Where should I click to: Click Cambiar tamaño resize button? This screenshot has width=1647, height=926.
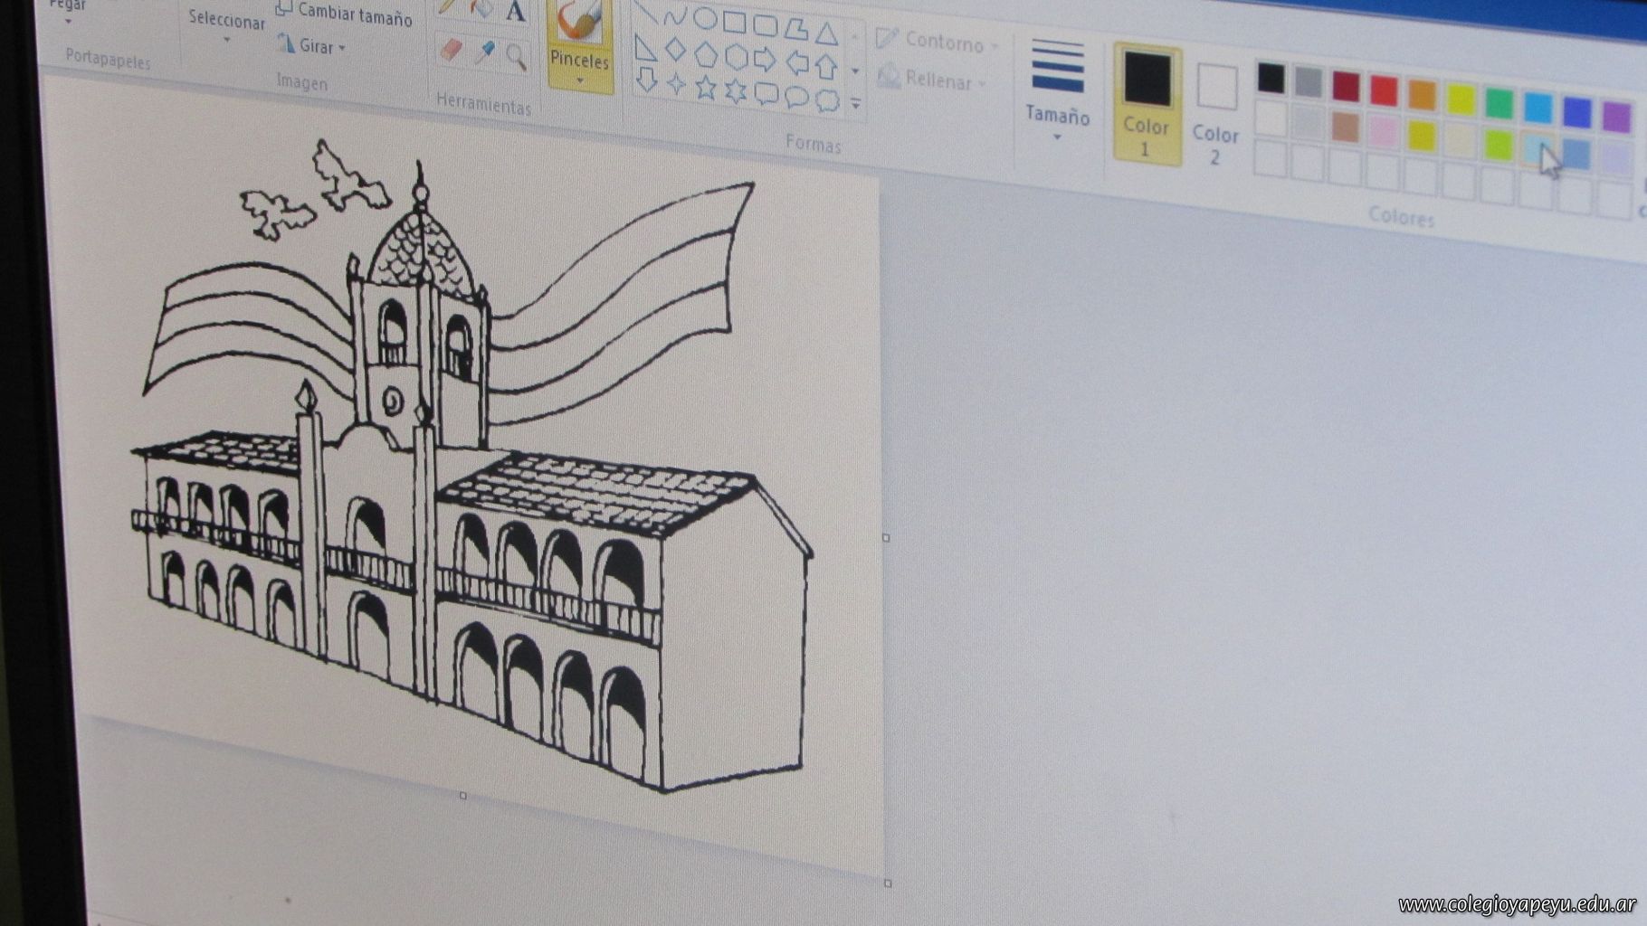[345, 13]
